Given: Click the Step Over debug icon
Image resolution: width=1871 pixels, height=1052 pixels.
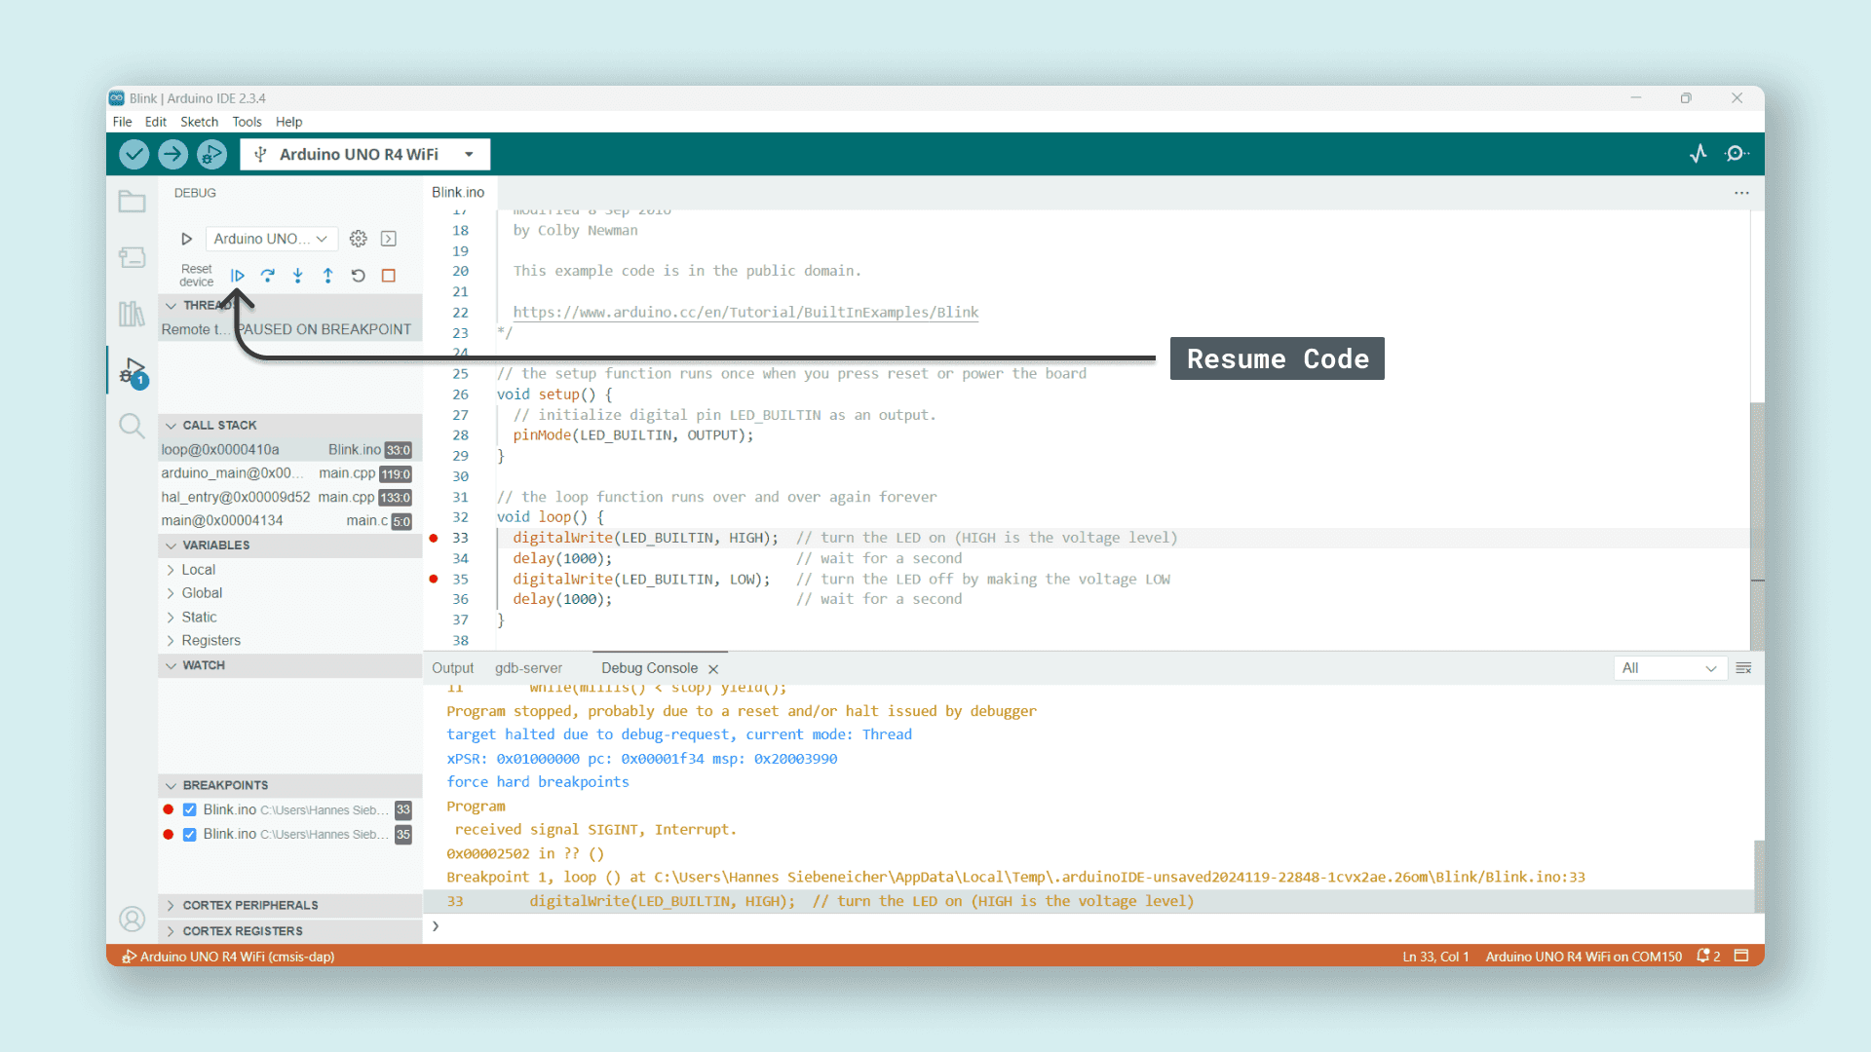Looking at the screenshot, I should [268, 276].
